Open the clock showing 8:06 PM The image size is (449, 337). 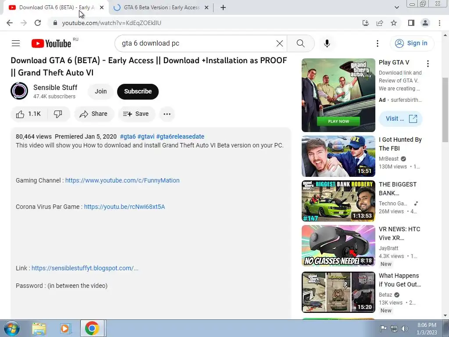427,329
